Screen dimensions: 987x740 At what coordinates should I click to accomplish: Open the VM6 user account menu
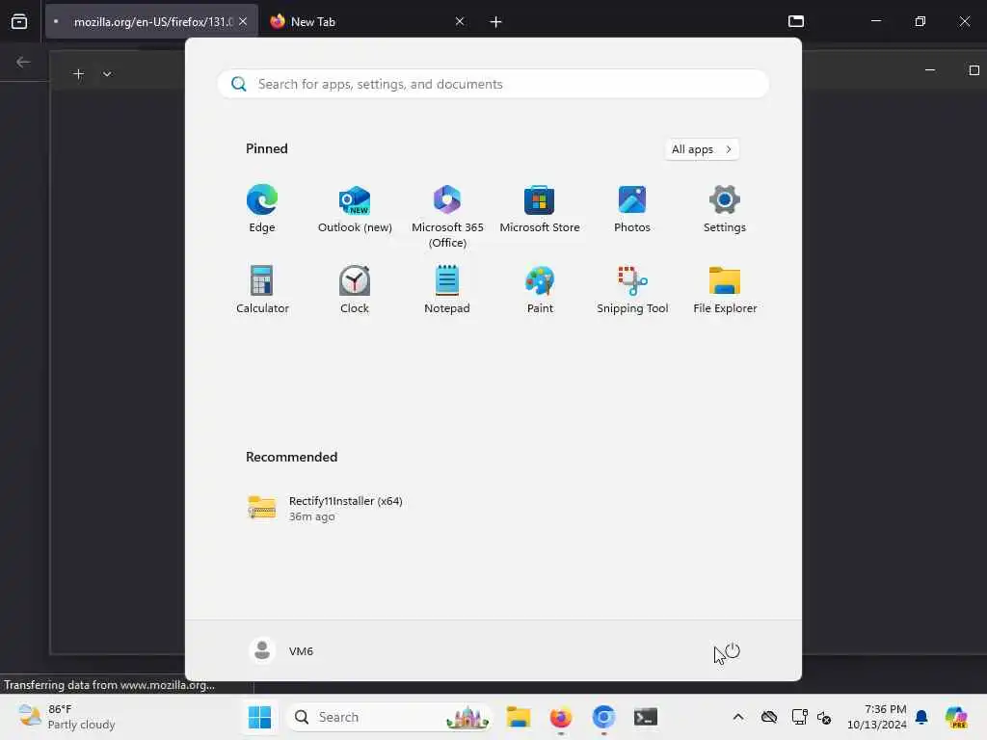(x=281, y=650)
